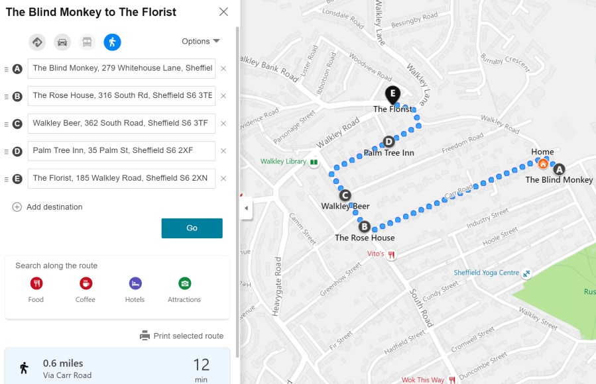The image size is (596, 384).
Task: Click the Attractions search icon
Action: 184,283
